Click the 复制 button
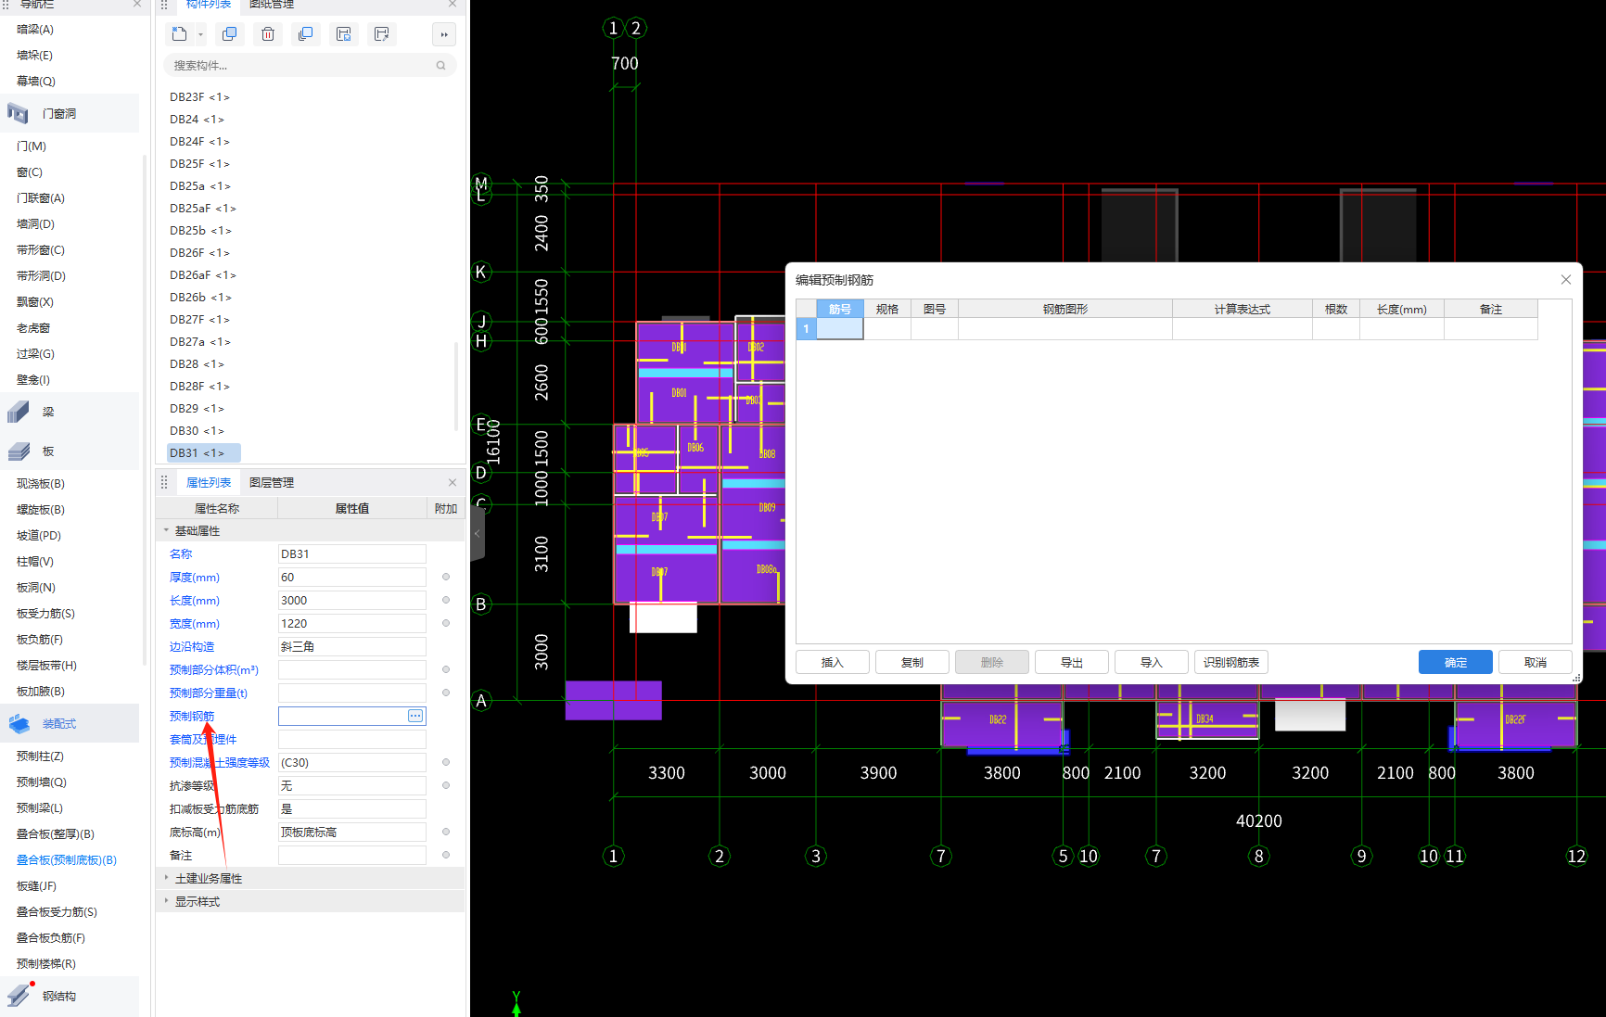This screenshot has width=1606, height=1017. pos(912,662)
